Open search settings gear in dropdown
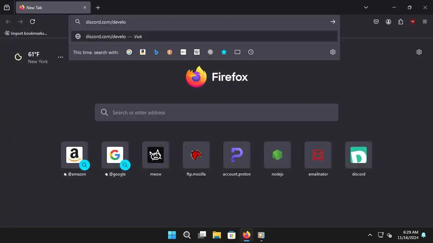This screenshot has width=433, height=243. point(333,52)
